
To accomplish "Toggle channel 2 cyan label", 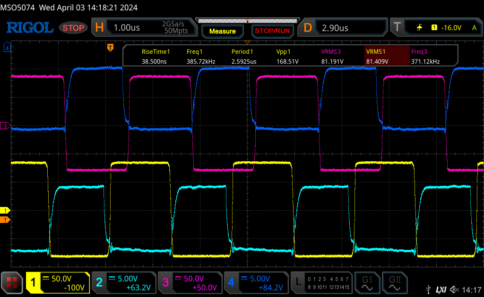I will click(x=99, y=282).
